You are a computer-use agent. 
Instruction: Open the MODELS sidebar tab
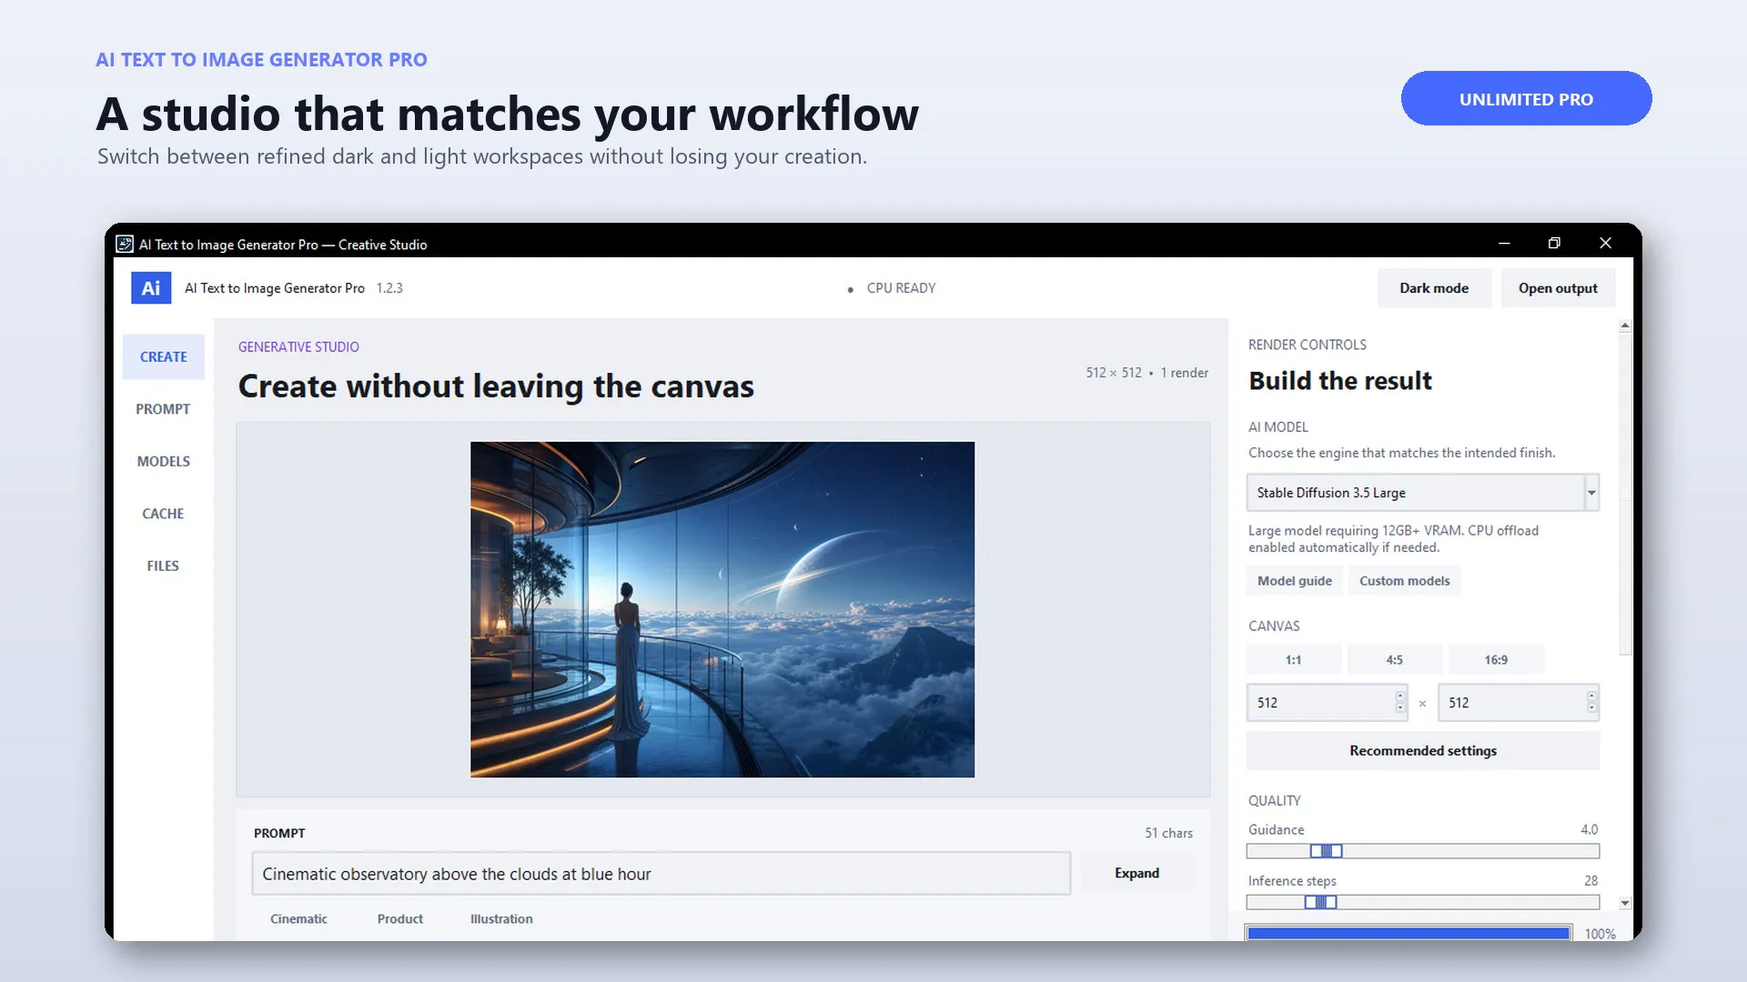pyautogui.click(x=164, y=462)
